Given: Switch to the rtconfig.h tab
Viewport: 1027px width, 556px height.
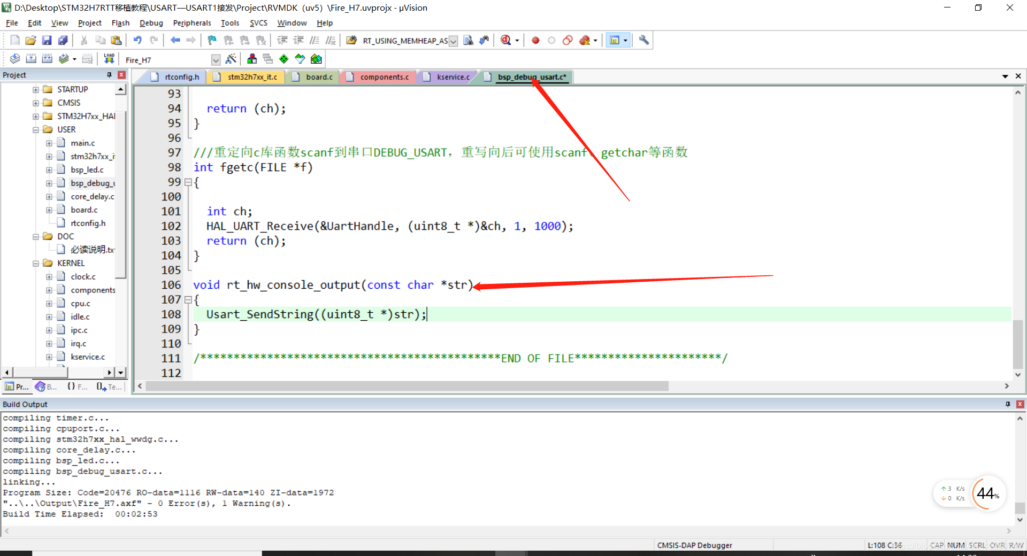Looking at the screenshot, I should [175, 77].
